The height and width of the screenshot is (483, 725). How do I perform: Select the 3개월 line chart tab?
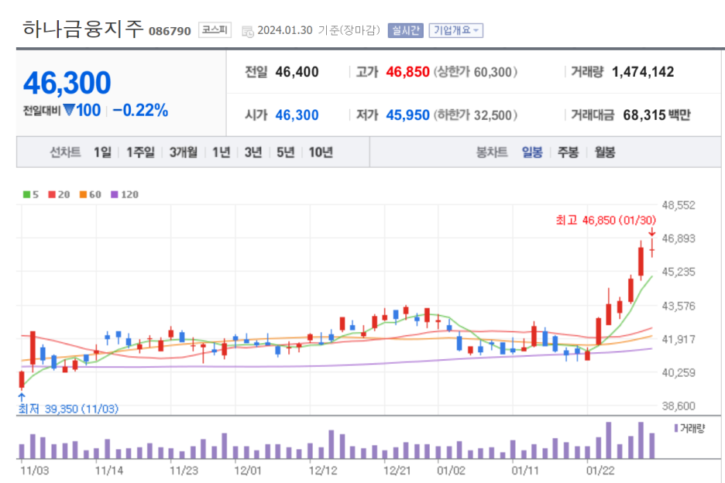[183, 152]
